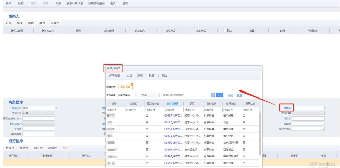Image resolution: width=340 pixels, height=168 pixels.
Task: Open the 获取开票信息 menu item
Action: (x=75, y=4)
